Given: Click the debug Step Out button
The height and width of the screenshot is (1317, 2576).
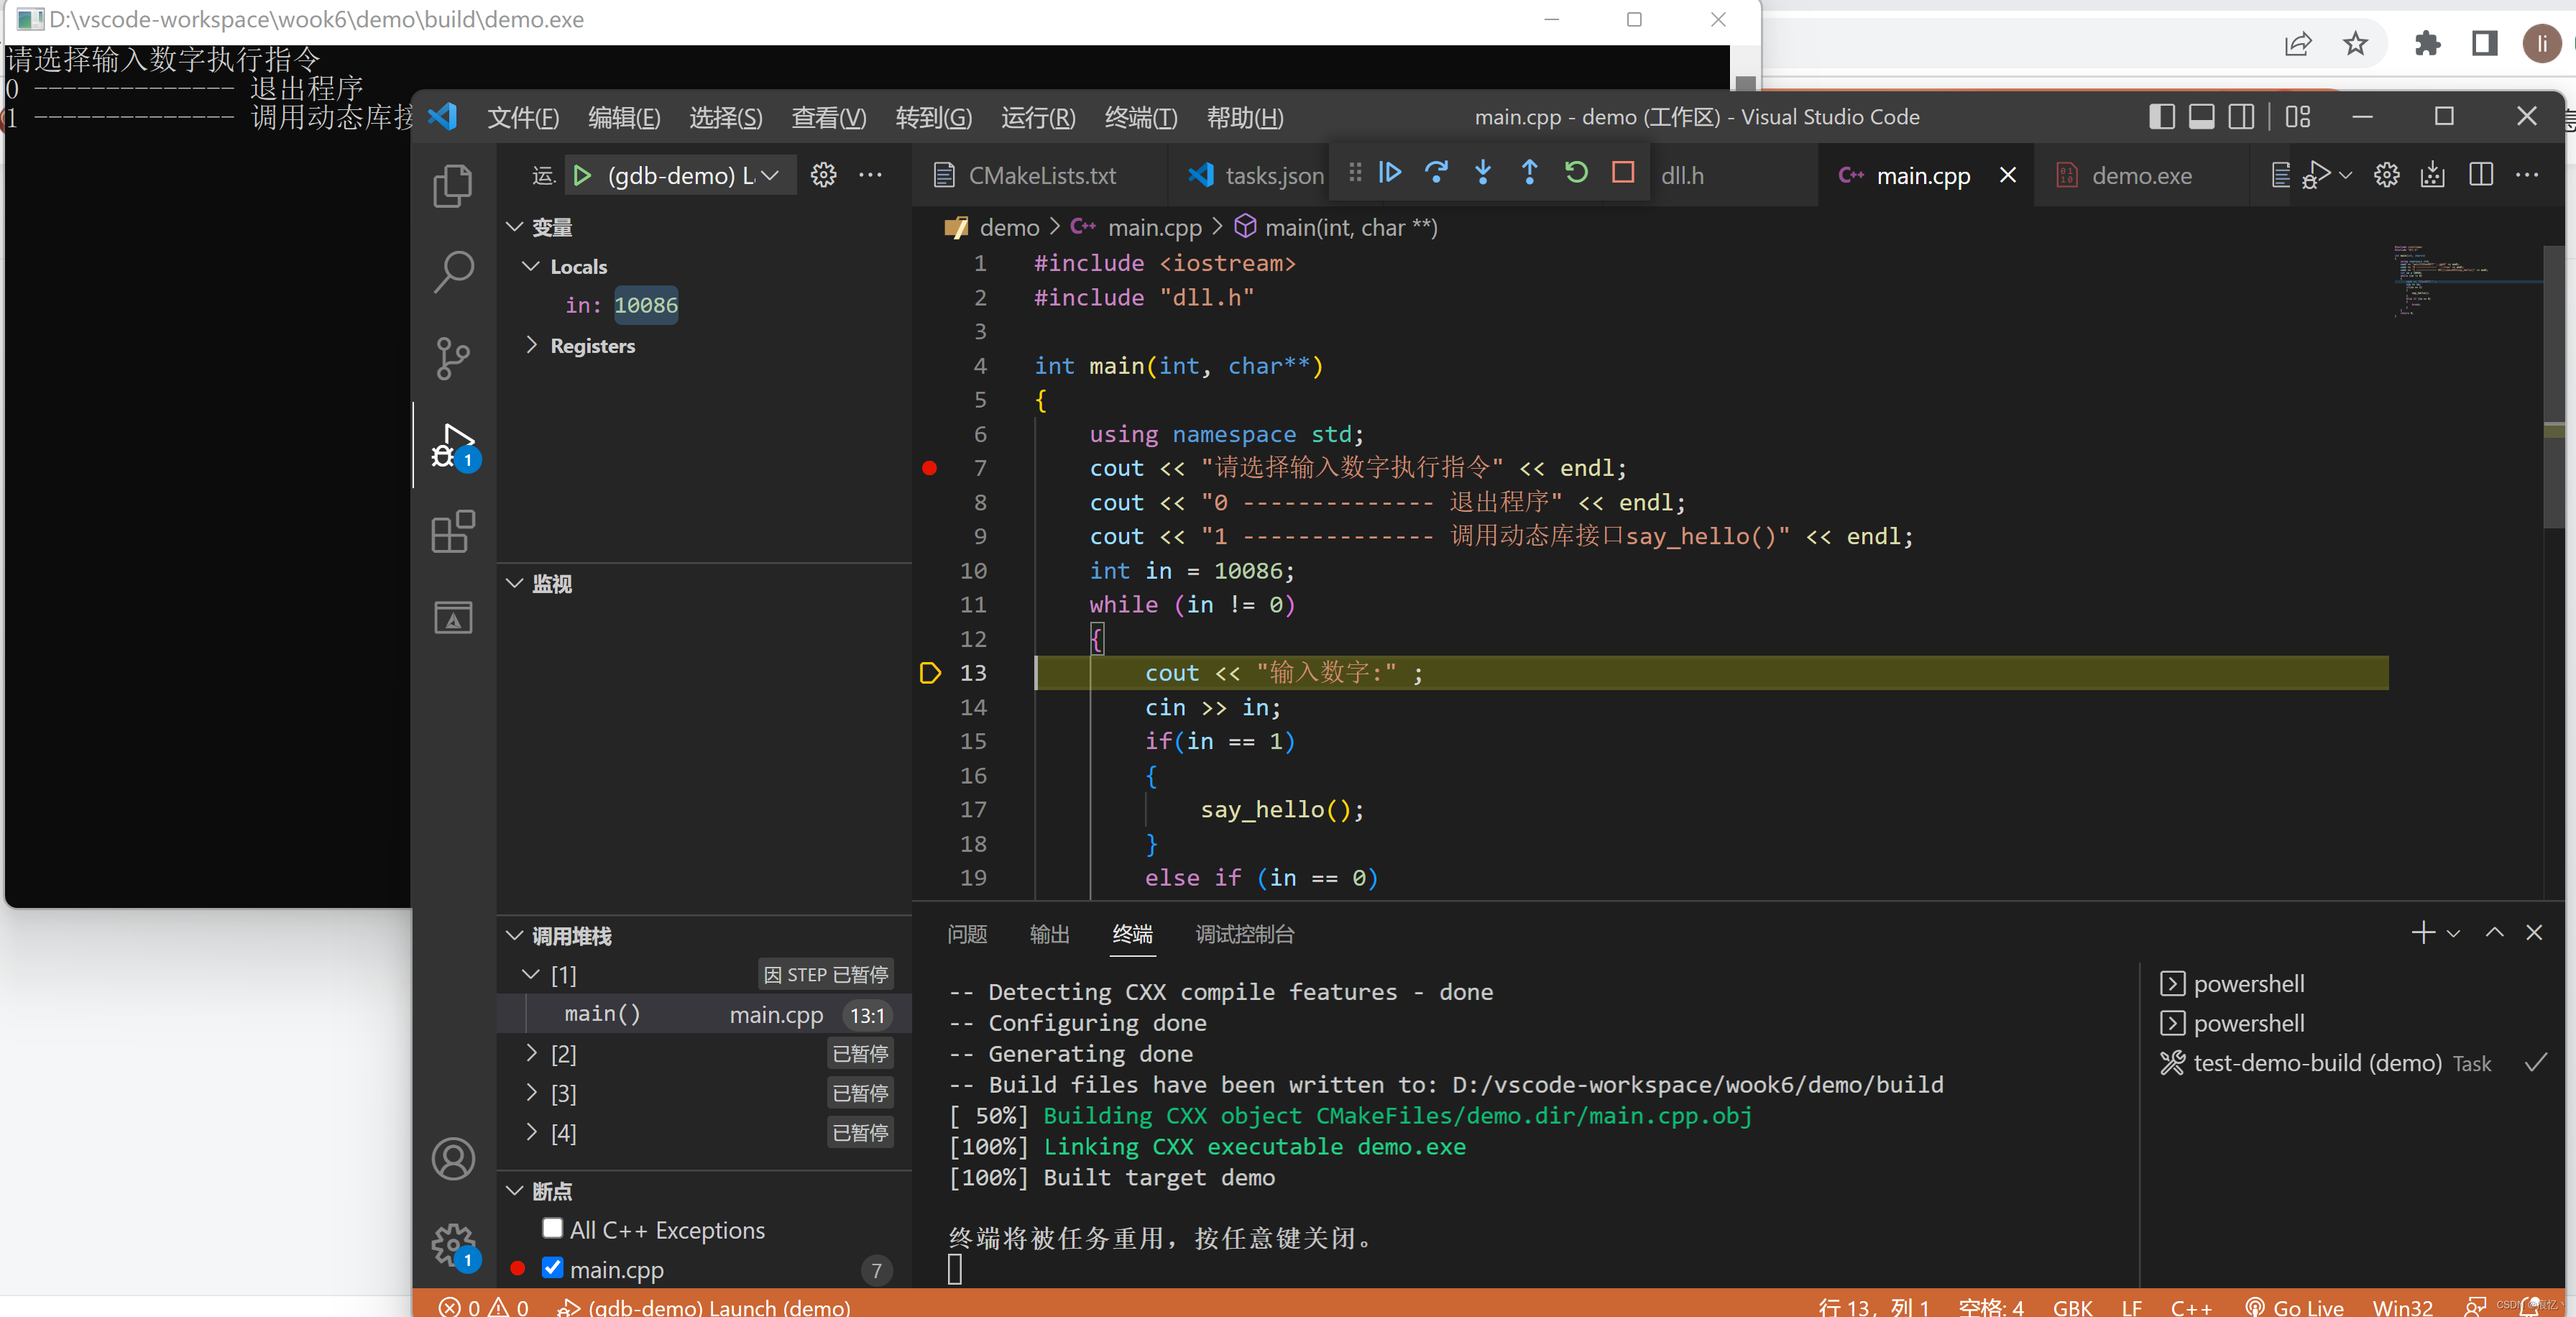Looking at the screenshot, I should [1529, 173].
